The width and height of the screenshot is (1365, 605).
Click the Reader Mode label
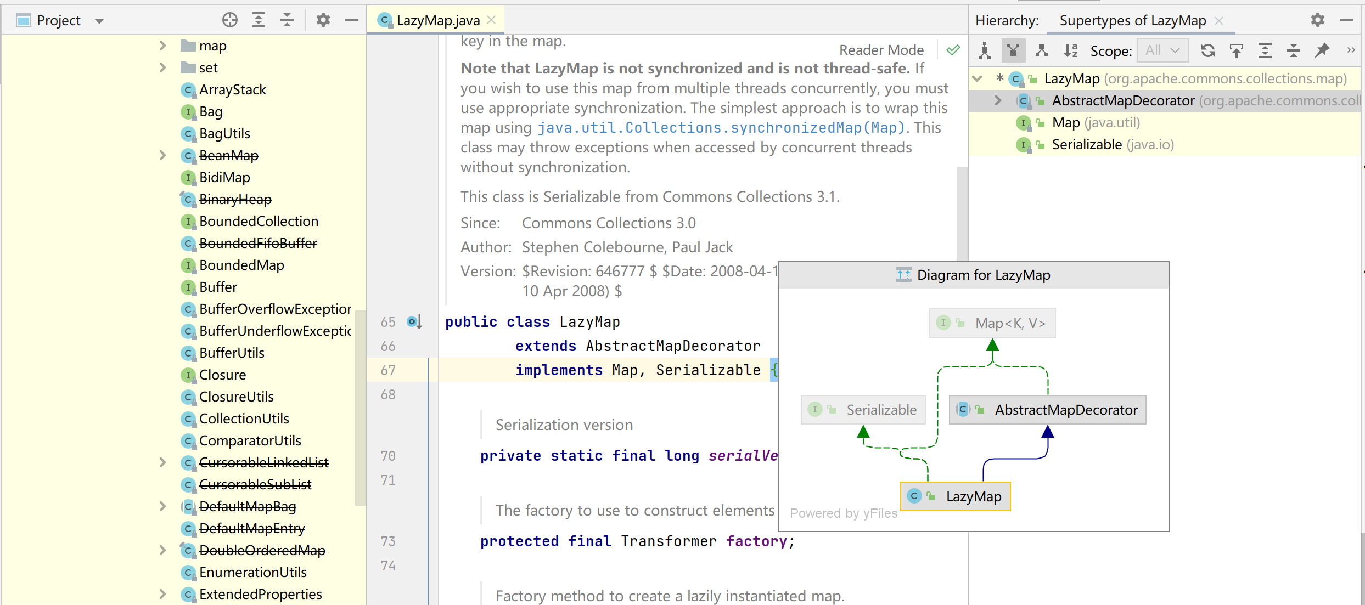click(x=881, y=50)
